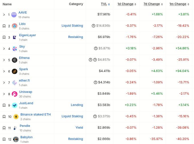The image size is (194, 144).
Task: Open the ether.fi protocol page
Action: point(24,81)
